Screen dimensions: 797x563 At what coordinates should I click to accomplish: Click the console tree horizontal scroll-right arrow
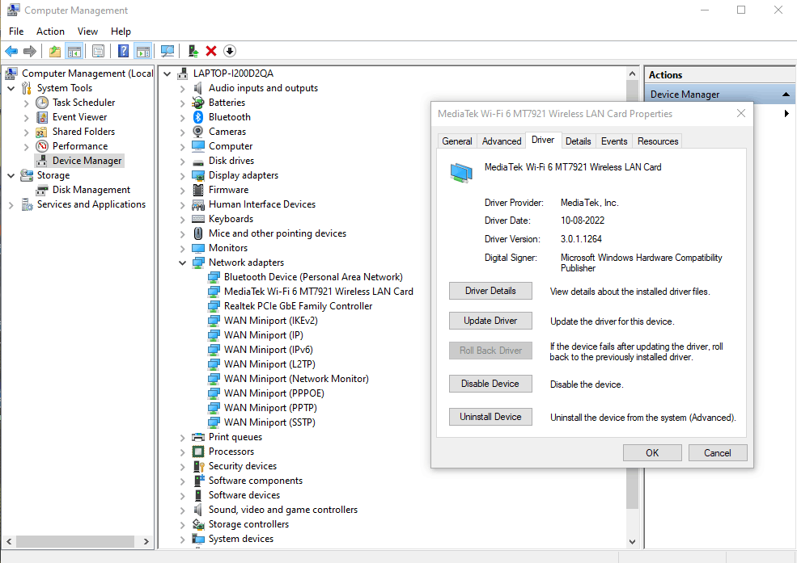(146, 542)
